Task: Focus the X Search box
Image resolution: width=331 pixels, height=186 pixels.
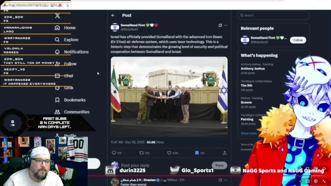Action: pyautogui.click(x=273, y=15)
